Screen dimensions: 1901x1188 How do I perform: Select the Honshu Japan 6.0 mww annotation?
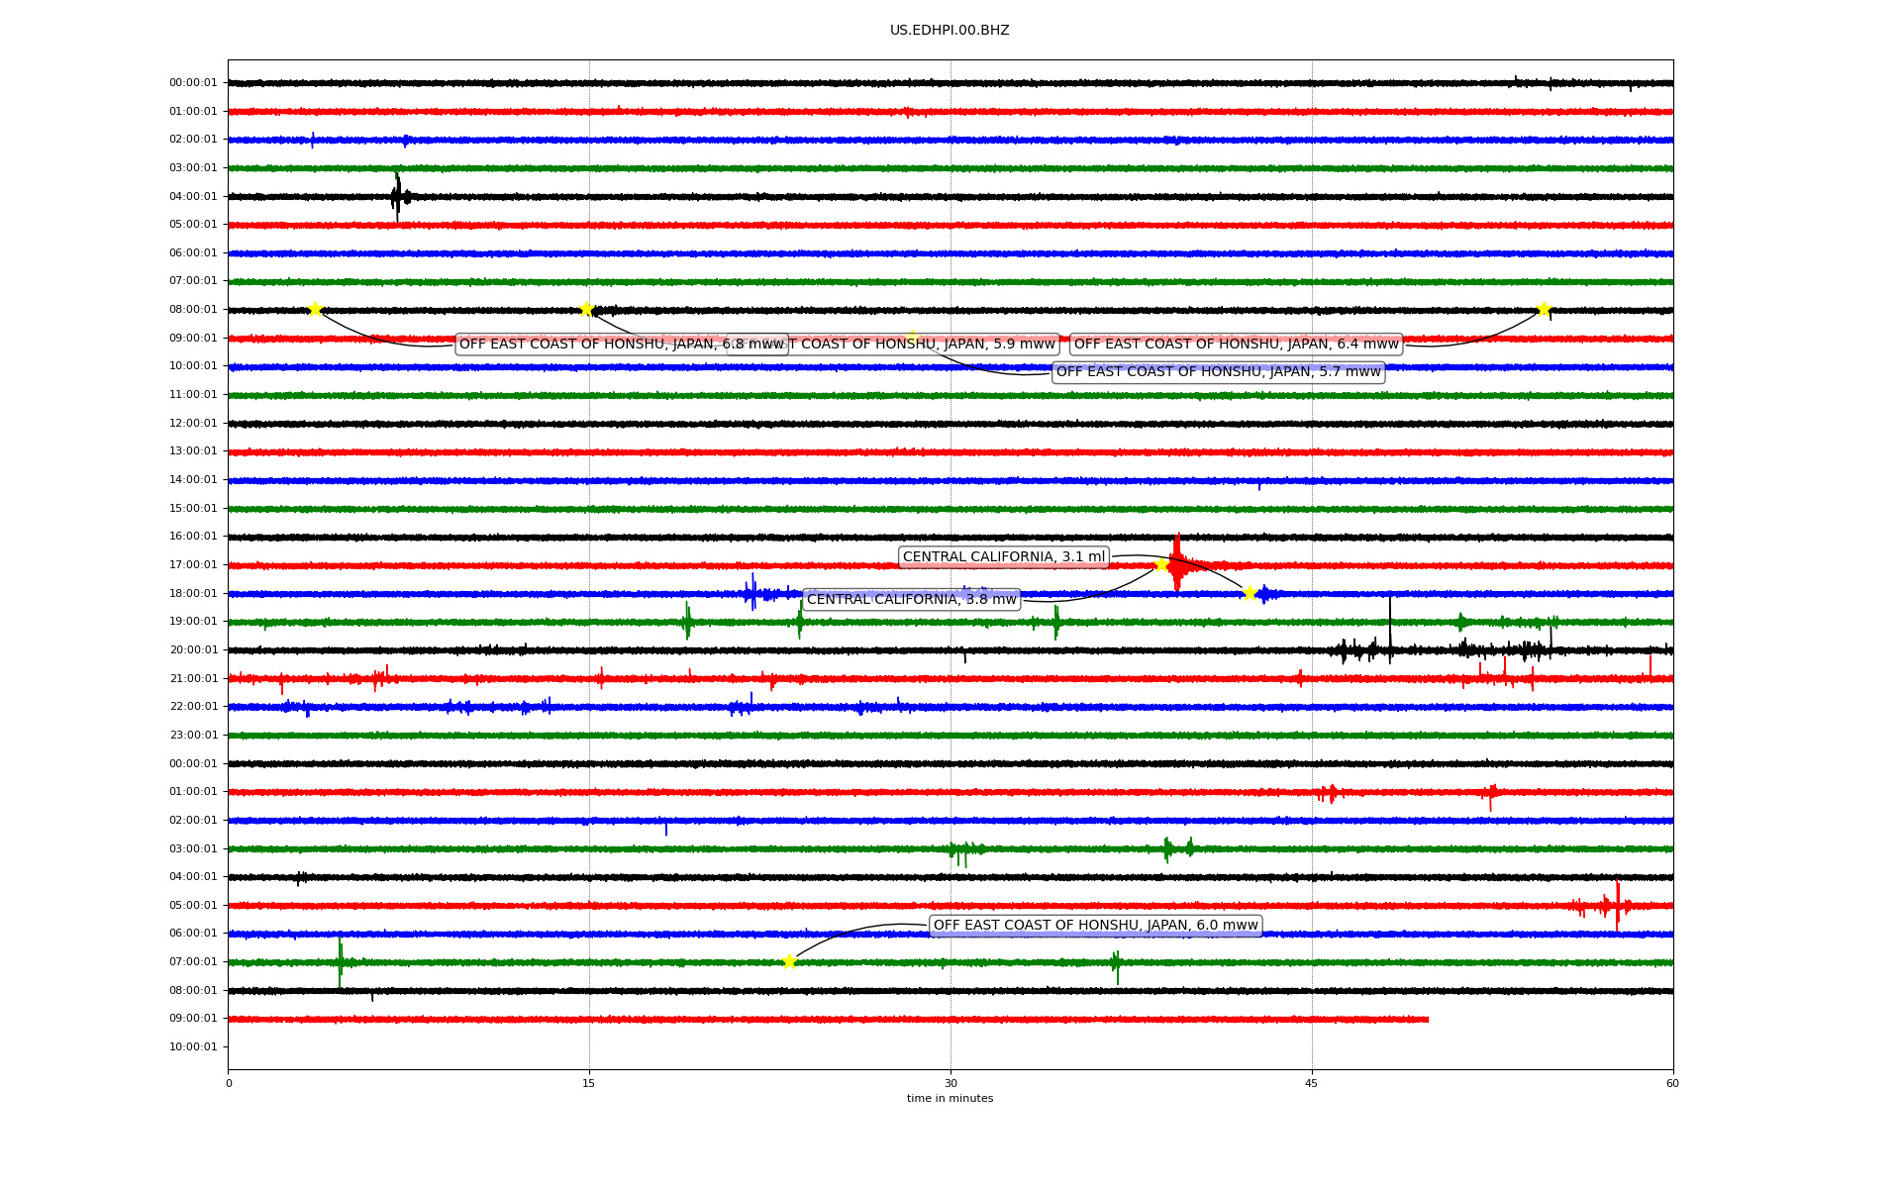click(1095, 926)
